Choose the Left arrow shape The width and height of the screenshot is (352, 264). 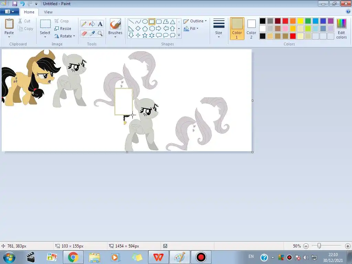coord(166,29)
